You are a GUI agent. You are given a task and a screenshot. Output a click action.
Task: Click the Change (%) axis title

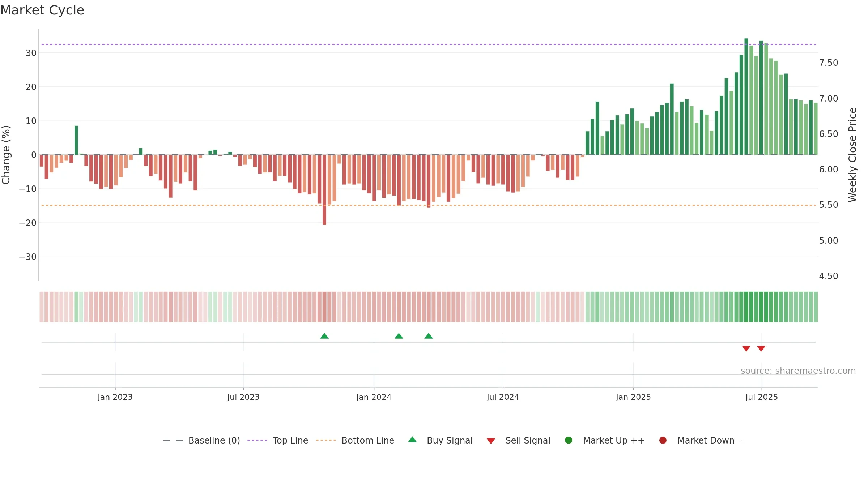6,155
